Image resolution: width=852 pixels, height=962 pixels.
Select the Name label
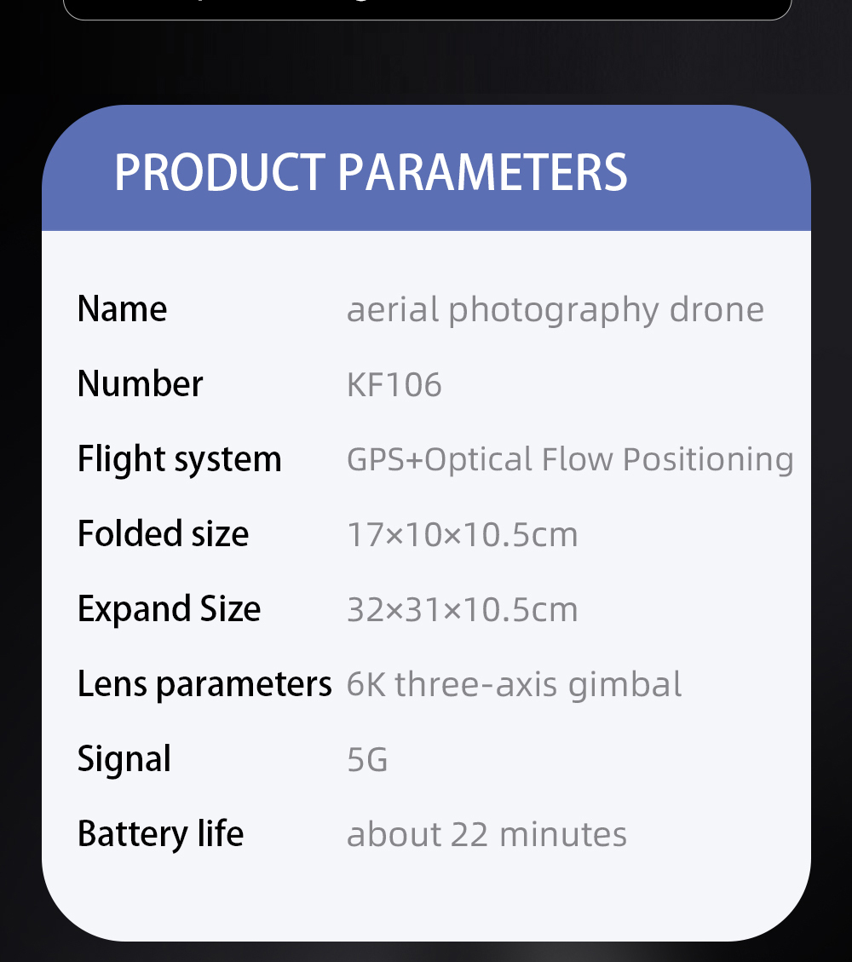click(x=122, y=308)
